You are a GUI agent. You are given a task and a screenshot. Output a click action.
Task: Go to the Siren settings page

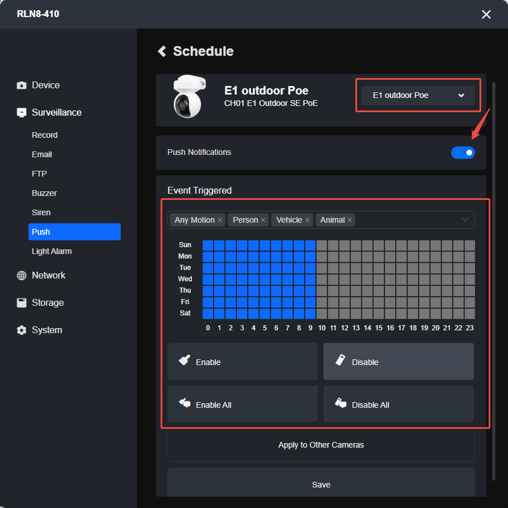(41, 212)
